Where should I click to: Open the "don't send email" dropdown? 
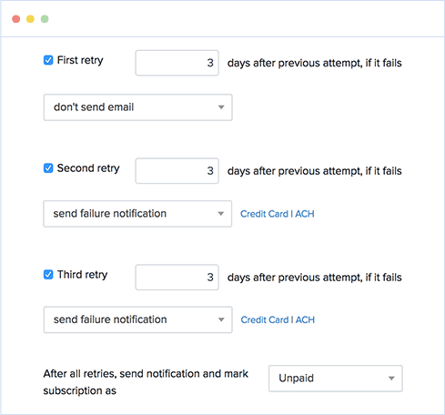point(138,107)
